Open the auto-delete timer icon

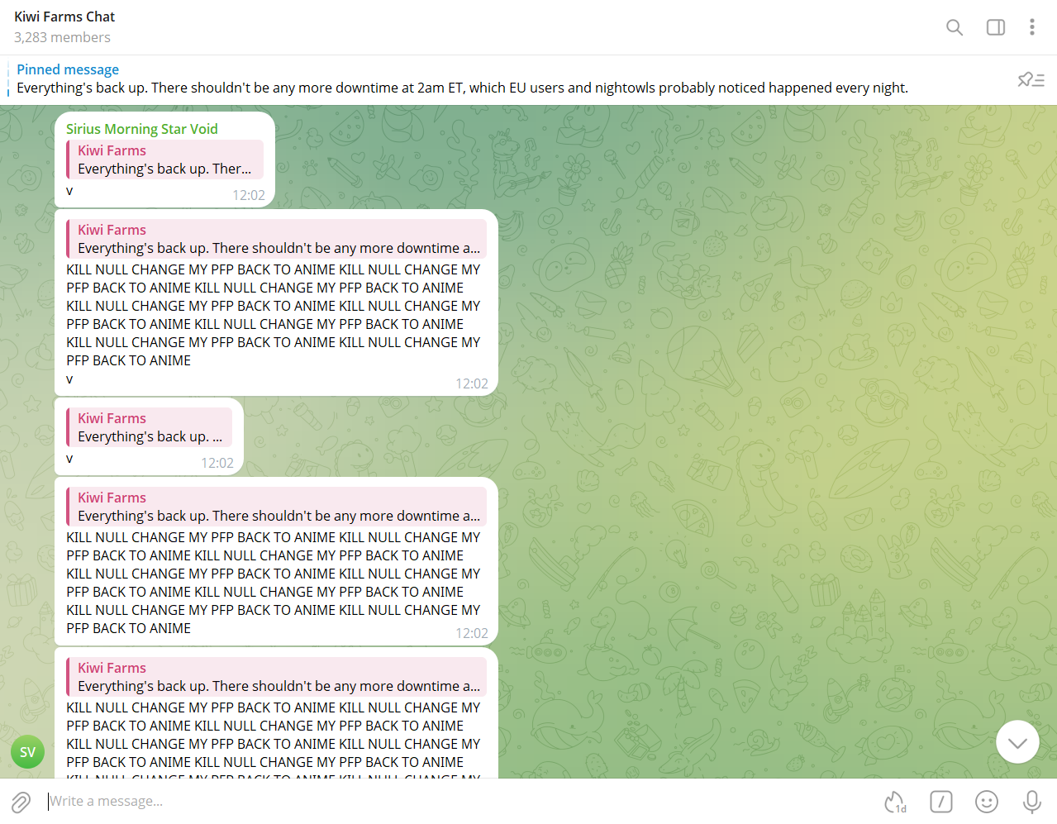tap(895, 802)
